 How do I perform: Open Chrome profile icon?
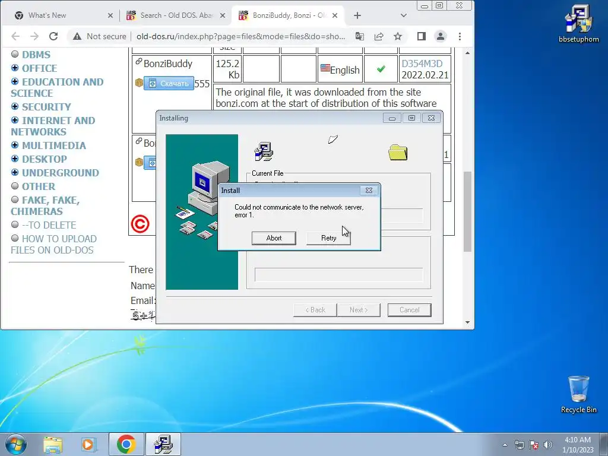point(441,36)
